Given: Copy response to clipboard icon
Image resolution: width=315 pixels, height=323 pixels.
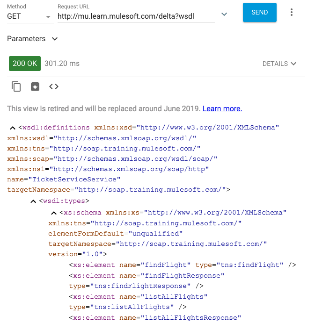Looking at the screenshot, I should click(16, 86).
